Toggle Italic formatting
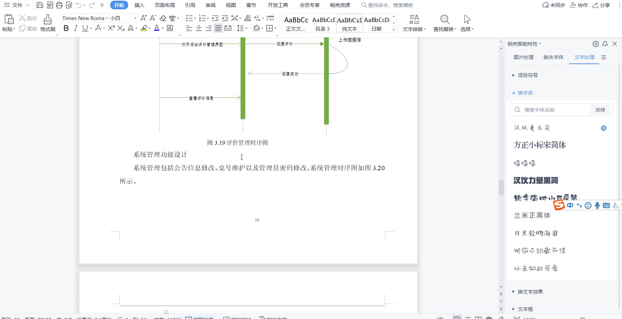Viewport: 622px width, 319px height. pos(76,28)
